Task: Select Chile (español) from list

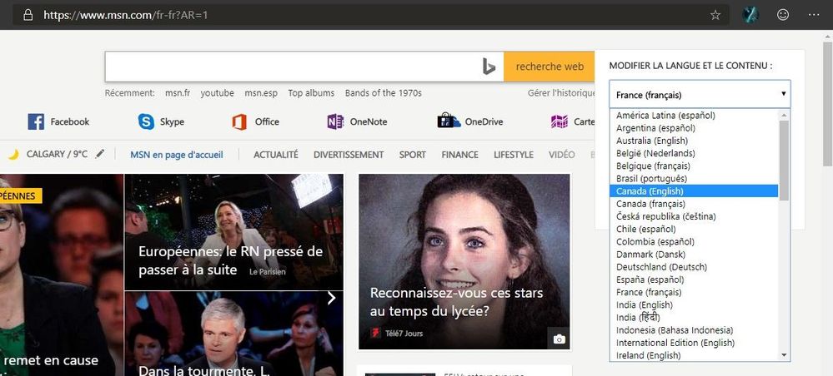Action: pos(694,229)
